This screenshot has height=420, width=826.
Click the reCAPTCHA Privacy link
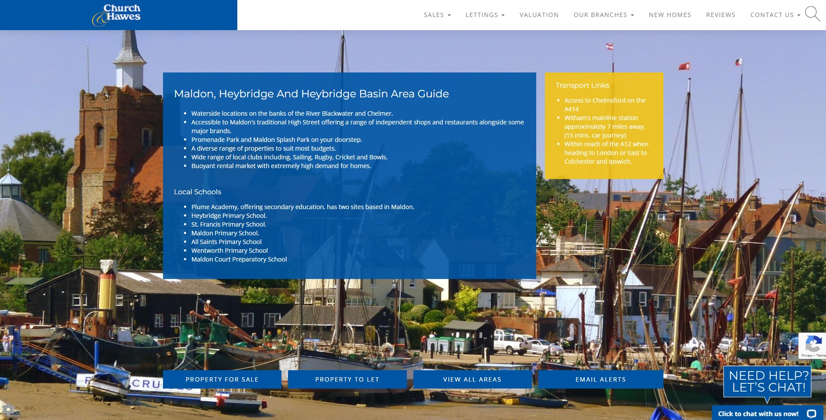click(x=807, y=355)
